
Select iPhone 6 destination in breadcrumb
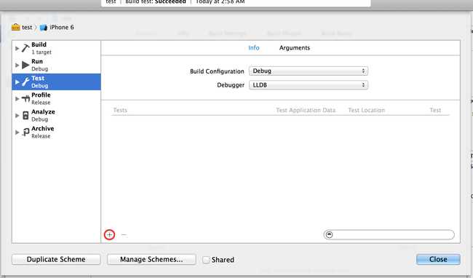click(57, 27)
